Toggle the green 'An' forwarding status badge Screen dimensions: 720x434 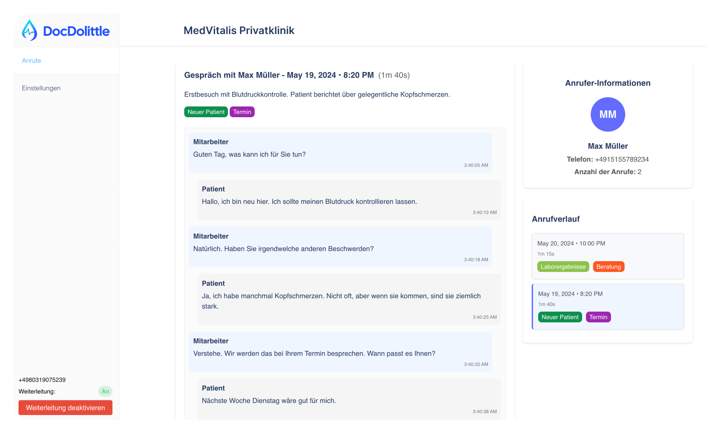pos(105,391)
